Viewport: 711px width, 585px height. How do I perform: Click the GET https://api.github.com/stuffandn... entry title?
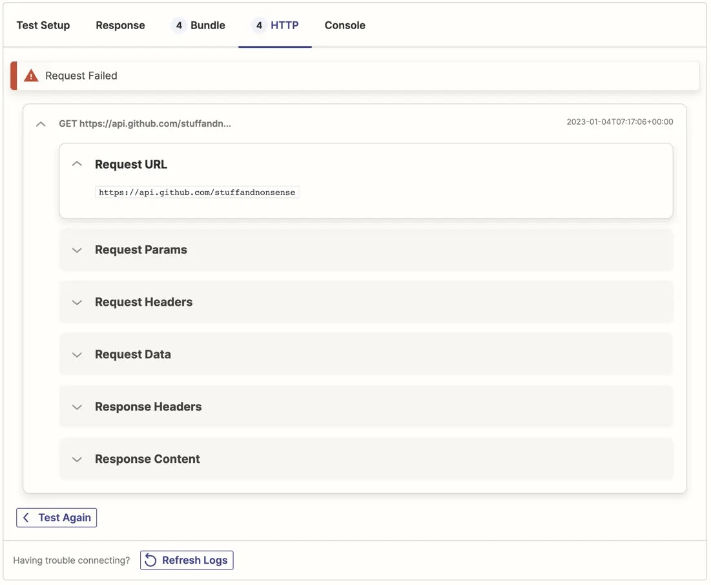click(145, 123)
